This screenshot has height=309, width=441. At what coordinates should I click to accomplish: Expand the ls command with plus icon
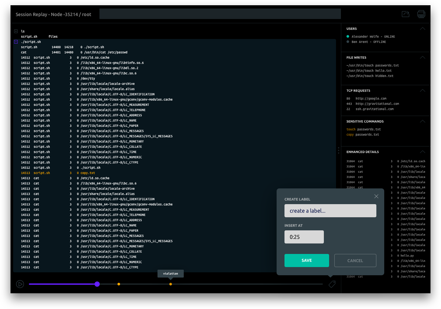click(x=16, y=31)
